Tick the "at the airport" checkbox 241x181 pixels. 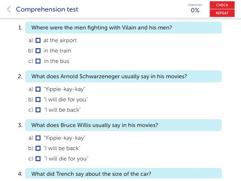point(38,41)
